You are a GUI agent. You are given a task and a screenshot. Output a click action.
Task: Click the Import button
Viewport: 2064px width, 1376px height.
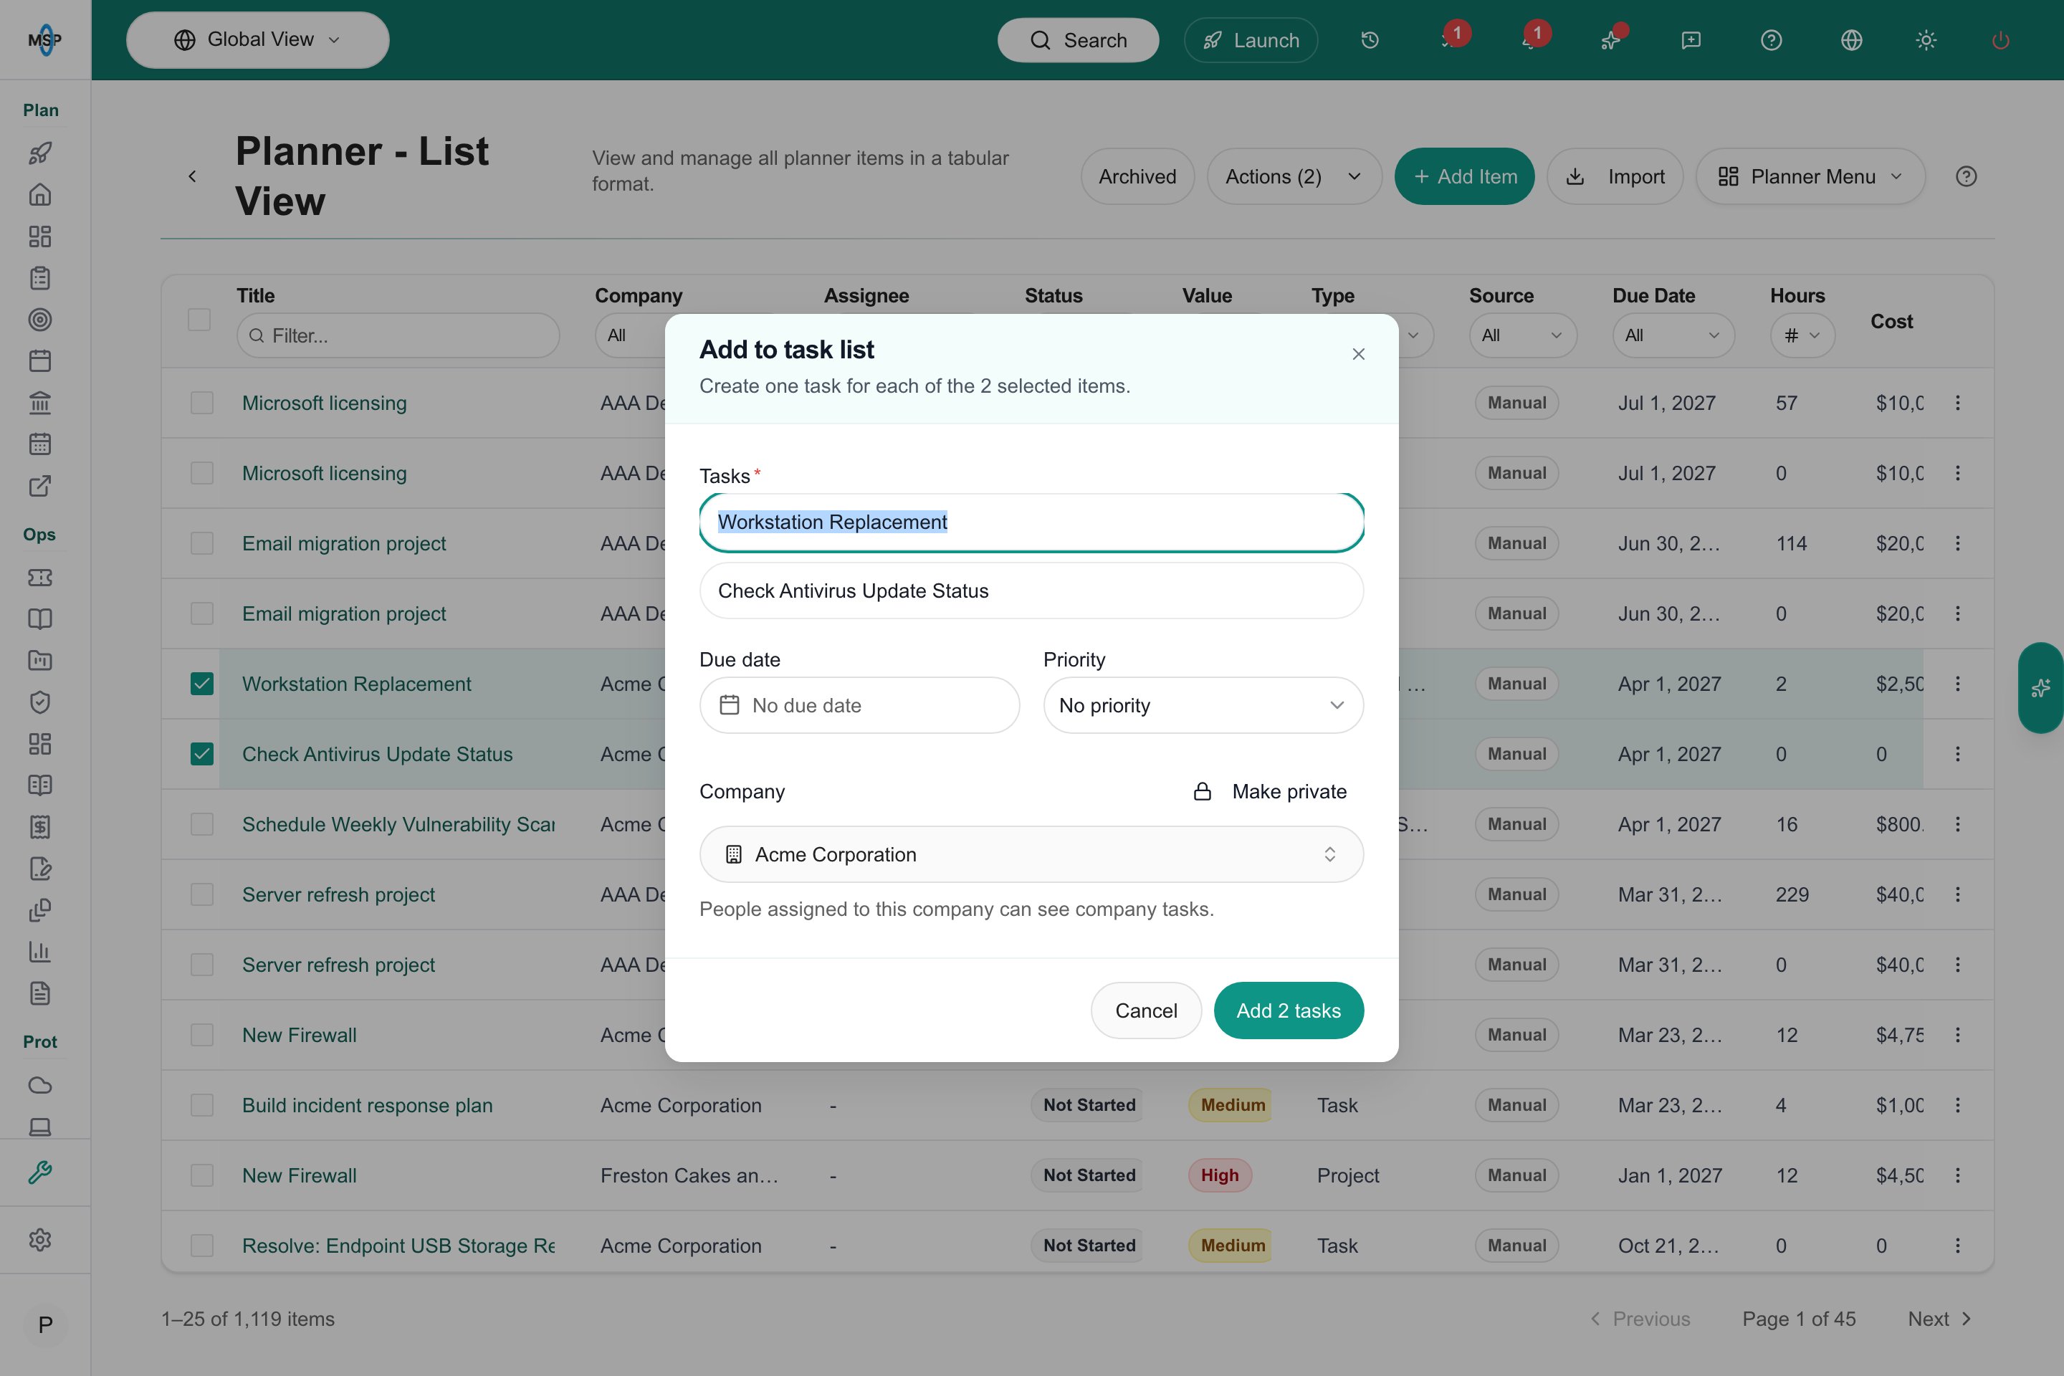(x=1615, y=176)
